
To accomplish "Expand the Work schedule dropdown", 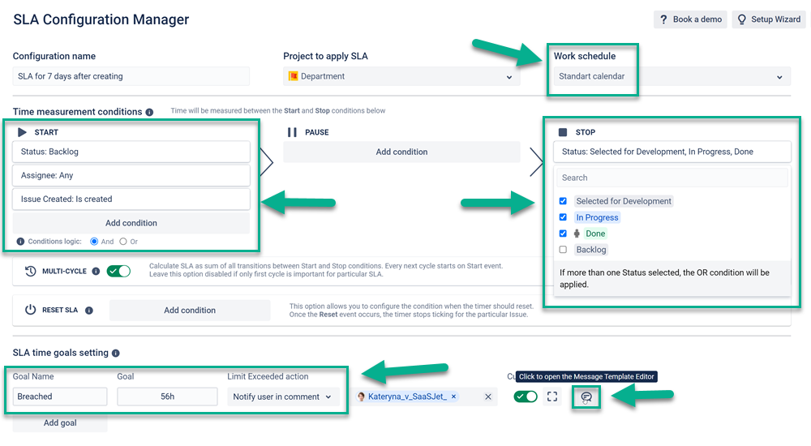I will coord(672,76).
